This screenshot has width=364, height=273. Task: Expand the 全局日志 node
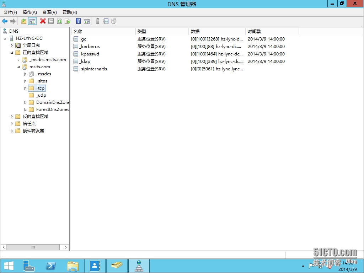click(12, 45)
